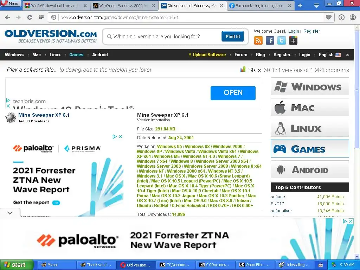Open the English language dropdown
360x270 pixels.
tap(330, 55)
